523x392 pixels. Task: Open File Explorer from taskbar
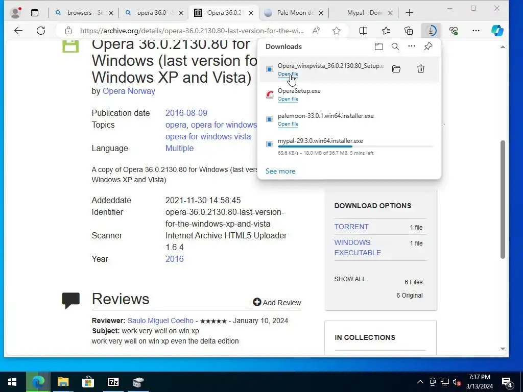pyautogui.click(x=63, y=382)
